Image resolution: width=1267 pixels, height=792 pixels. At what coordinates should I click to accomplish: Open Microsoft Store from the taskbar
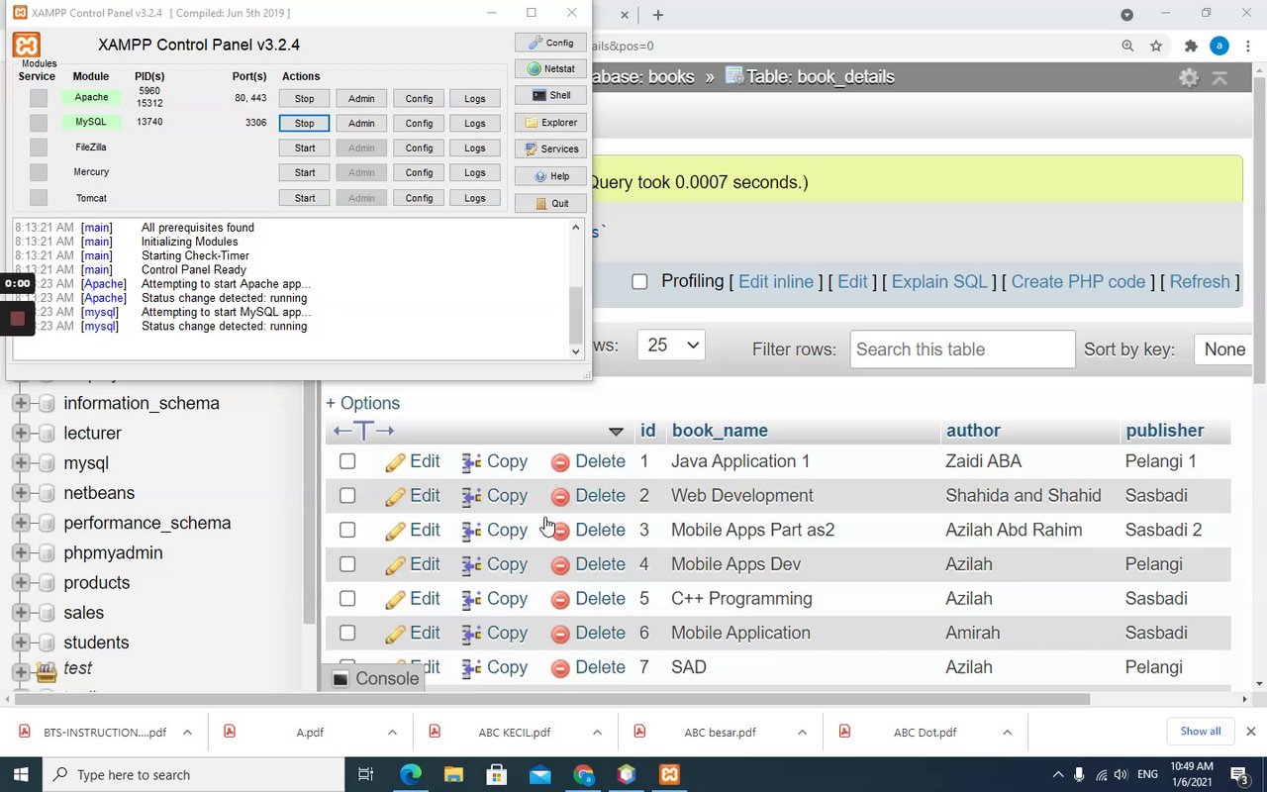497,774
